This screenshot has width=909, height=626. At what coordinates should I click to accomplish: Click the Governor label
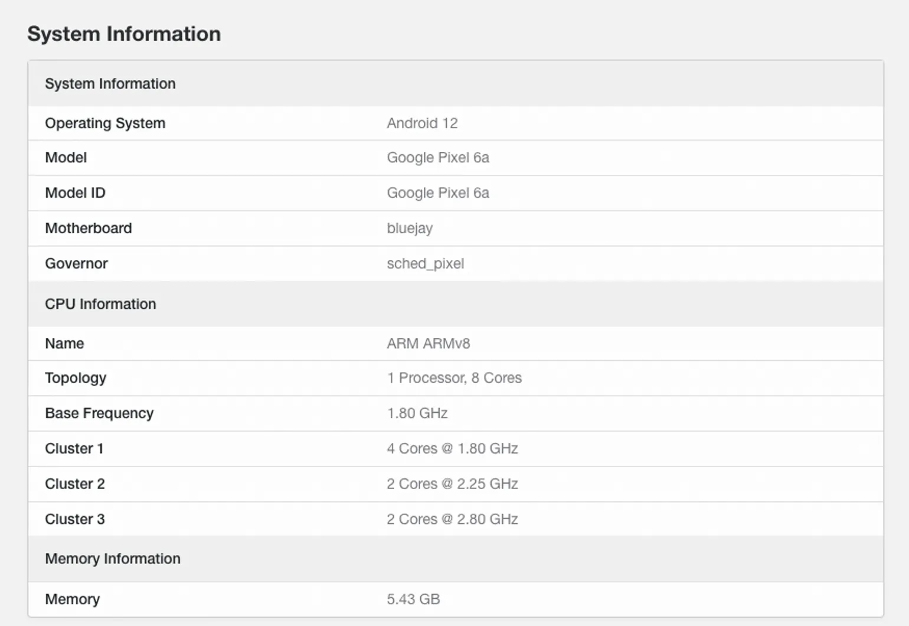point(76,263)
